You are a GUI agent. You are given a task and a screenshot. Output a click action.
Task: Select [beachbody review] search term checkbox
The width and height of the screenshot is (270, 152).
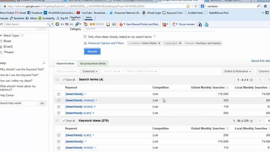pos(59,107)
